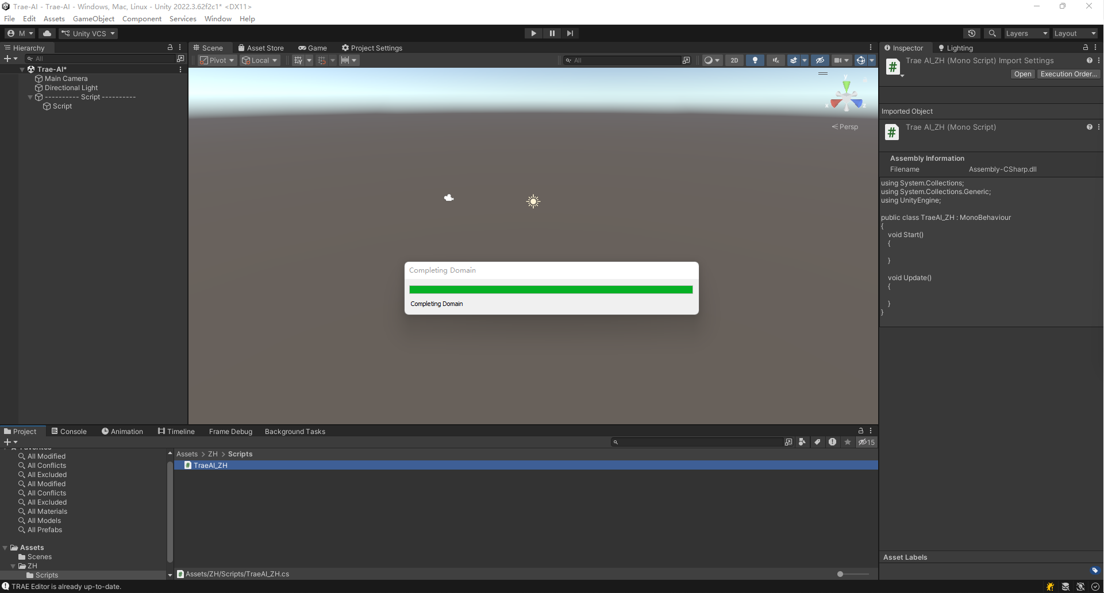The height and width of the screenshot is (593, 1104).
Task: Toggle scene audio mute
Action: pos(776,60)
